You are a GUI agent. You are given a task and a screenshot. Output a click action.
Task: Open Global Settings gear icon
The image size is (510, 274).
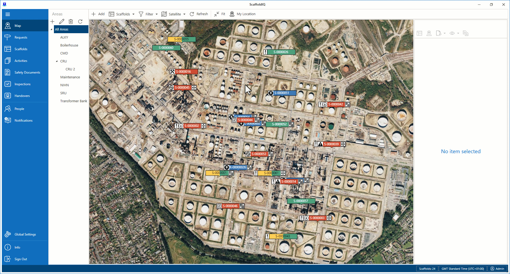point(8,234)
